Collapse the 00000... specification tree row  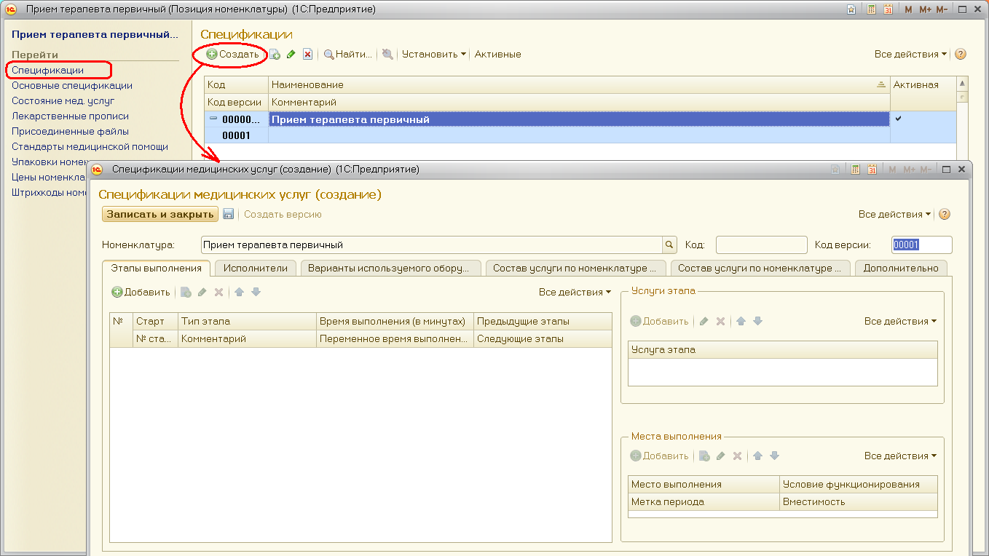click(x=213, y=119)
